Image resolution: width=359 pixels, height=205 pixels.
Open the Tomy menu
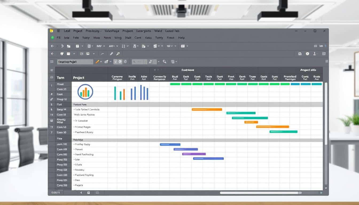pos(159,38)
